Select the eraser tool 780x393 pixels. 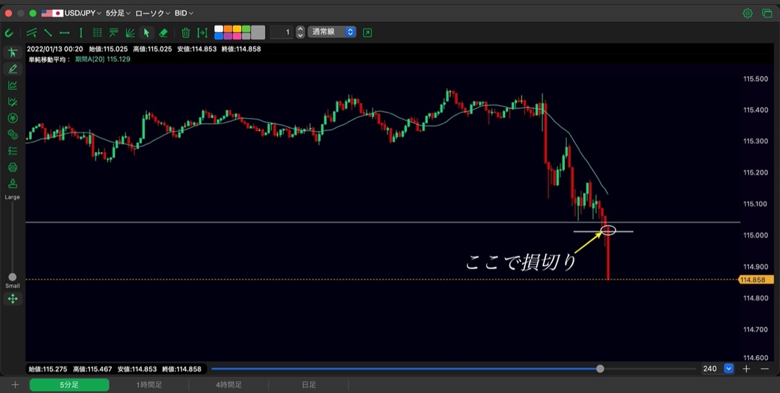[164, 32]
